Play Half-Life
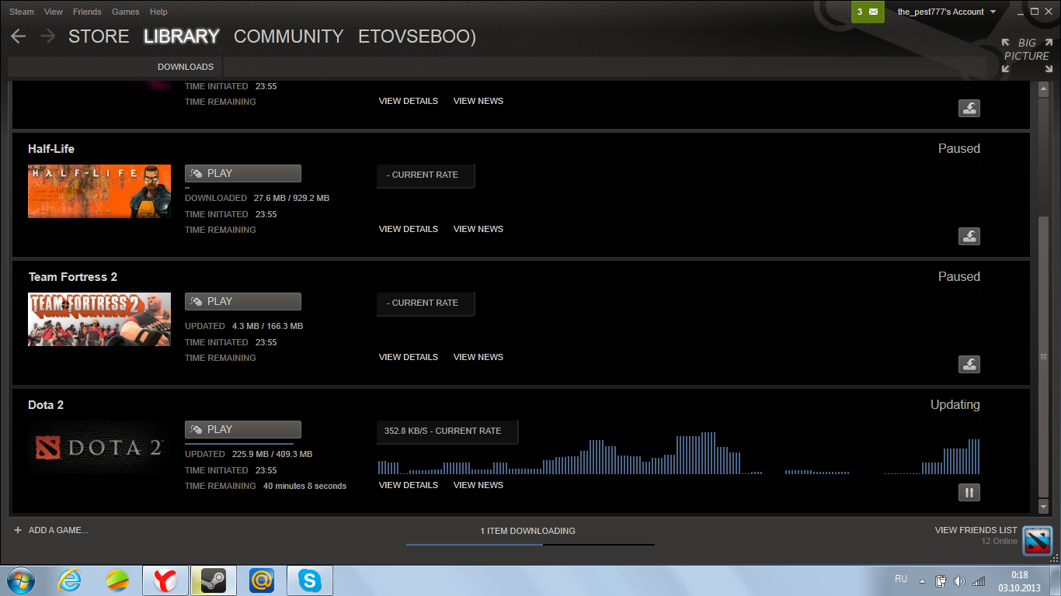1061x596 pixels. coord(243,173)
